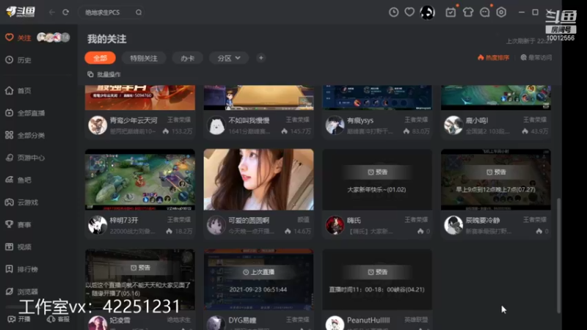Open PeanutHulllll preview card
The image size is (587, 330).
[377, 279]
